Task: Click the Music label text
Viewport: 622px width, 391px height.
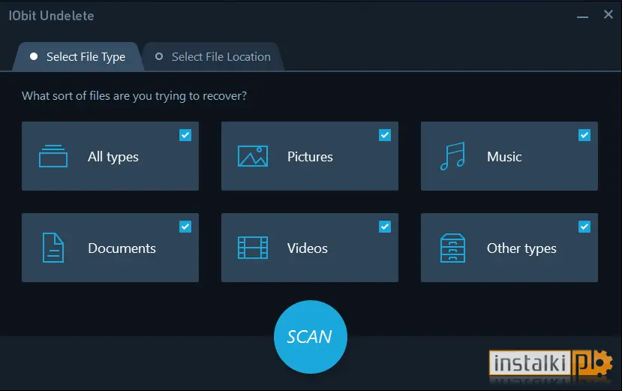Action: click(504, 156)
